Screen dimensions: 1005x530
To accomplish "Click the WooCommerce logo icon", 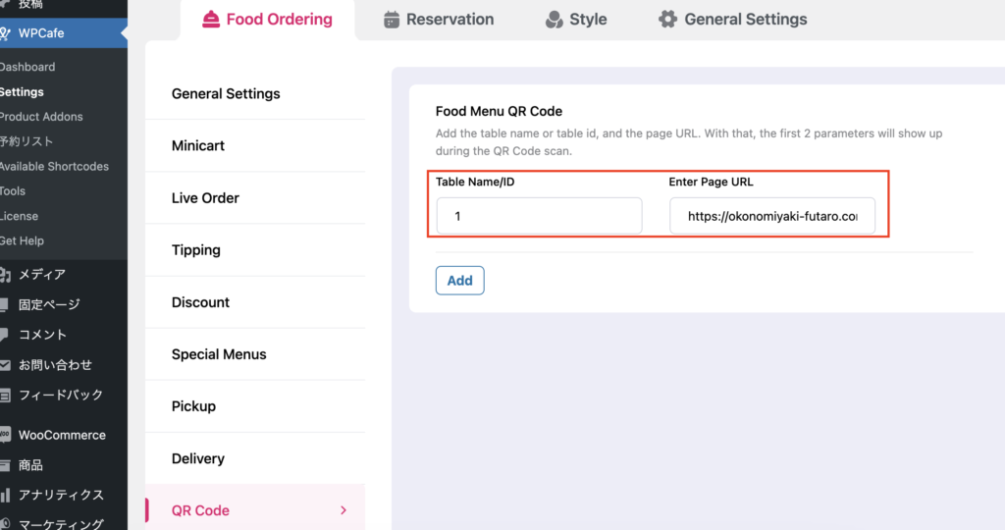I will coord(6,435).
